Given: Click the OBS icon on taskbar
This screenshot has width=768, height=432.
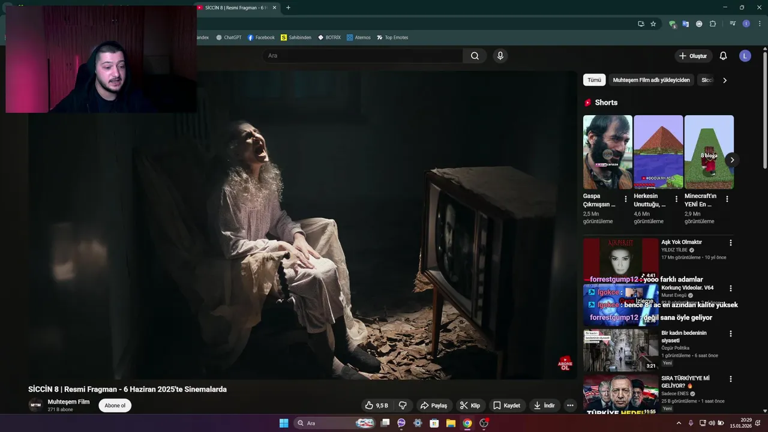Looking at the screenshot, I should tap(484, 423).
